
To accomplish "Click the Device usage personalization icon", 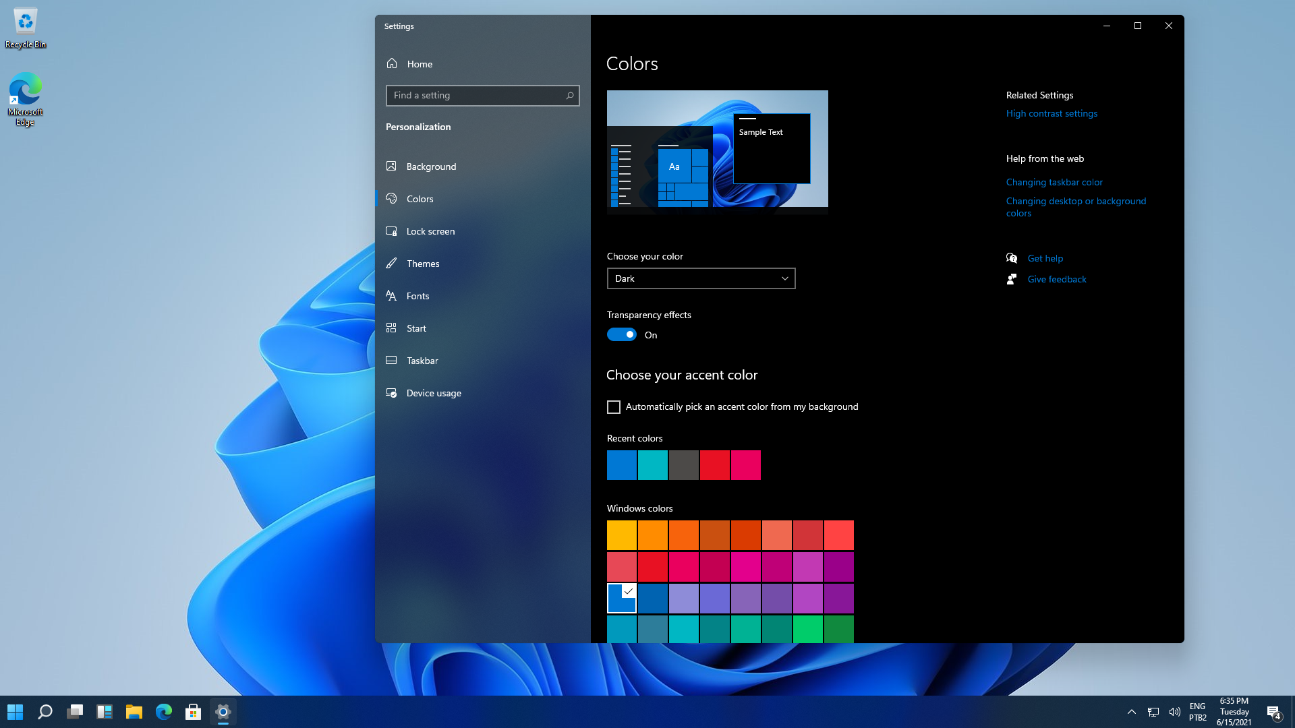I will [391, 392].
